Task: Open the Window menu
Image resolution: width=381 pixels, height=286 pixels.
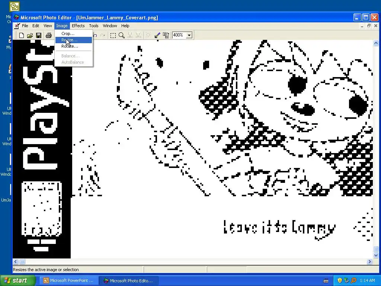Action: [x=110, y=26]
